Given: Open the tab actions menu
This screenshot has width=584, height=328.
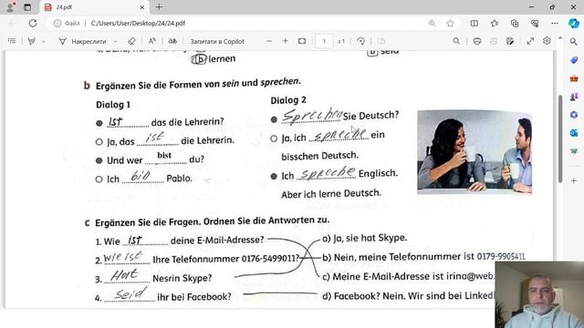Looking at the screenshot, I should pos(27,7).
